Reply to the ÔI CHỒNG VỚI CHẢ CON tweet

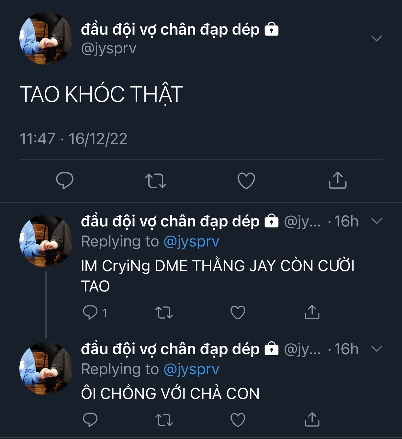click(x=90, y=420)
